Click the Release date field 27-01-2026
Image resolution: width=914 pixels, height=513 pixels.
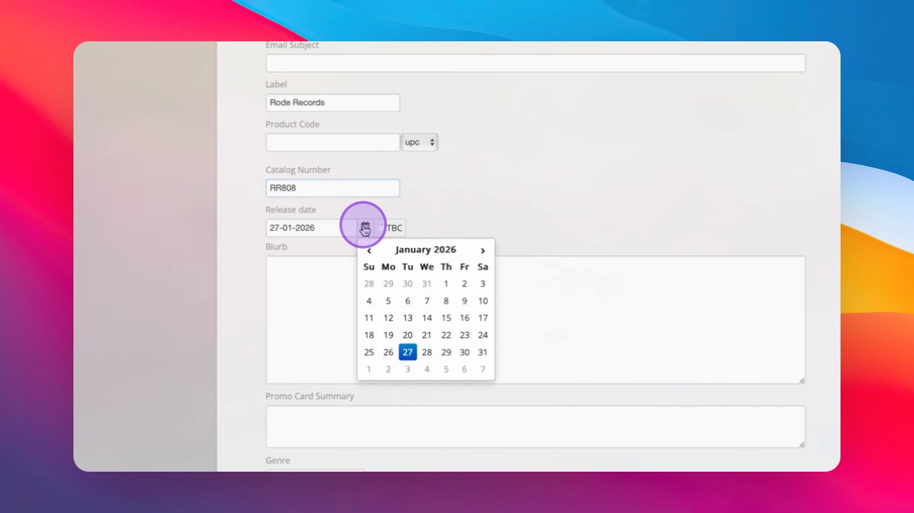click(312, 228)
